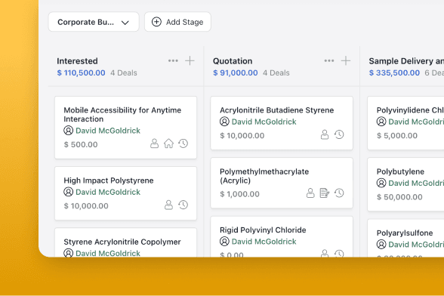Image resolution: width=444 pixels, height=296 pixels.
Task: Click the home icon on Mobile Accessibility deal
Action: click(169, 143)
